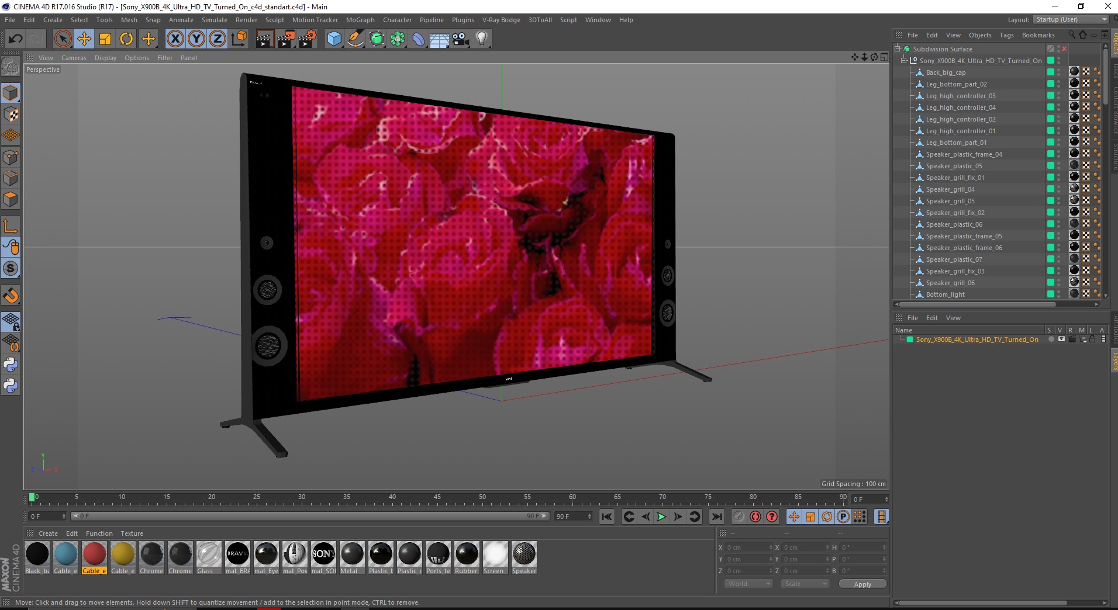This screenshot has height=610, width=1118.
Task: Collapse Sony_X900B_4K_Ultra_HD_TV_Turned_On null object
Action: click(904, 60)
